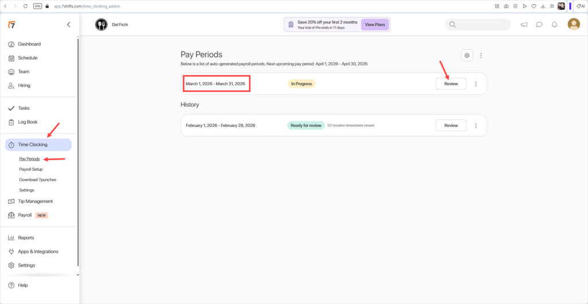Screen dimensions: 588x304
Task: Click the user profile avatar
Action: 574,24
